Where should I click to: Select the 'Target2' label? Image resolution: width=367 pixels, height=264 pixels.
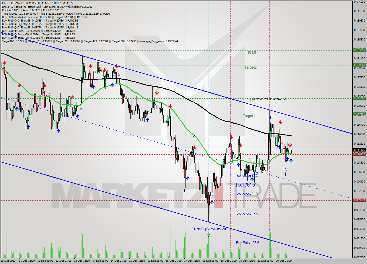coord(251,67)
